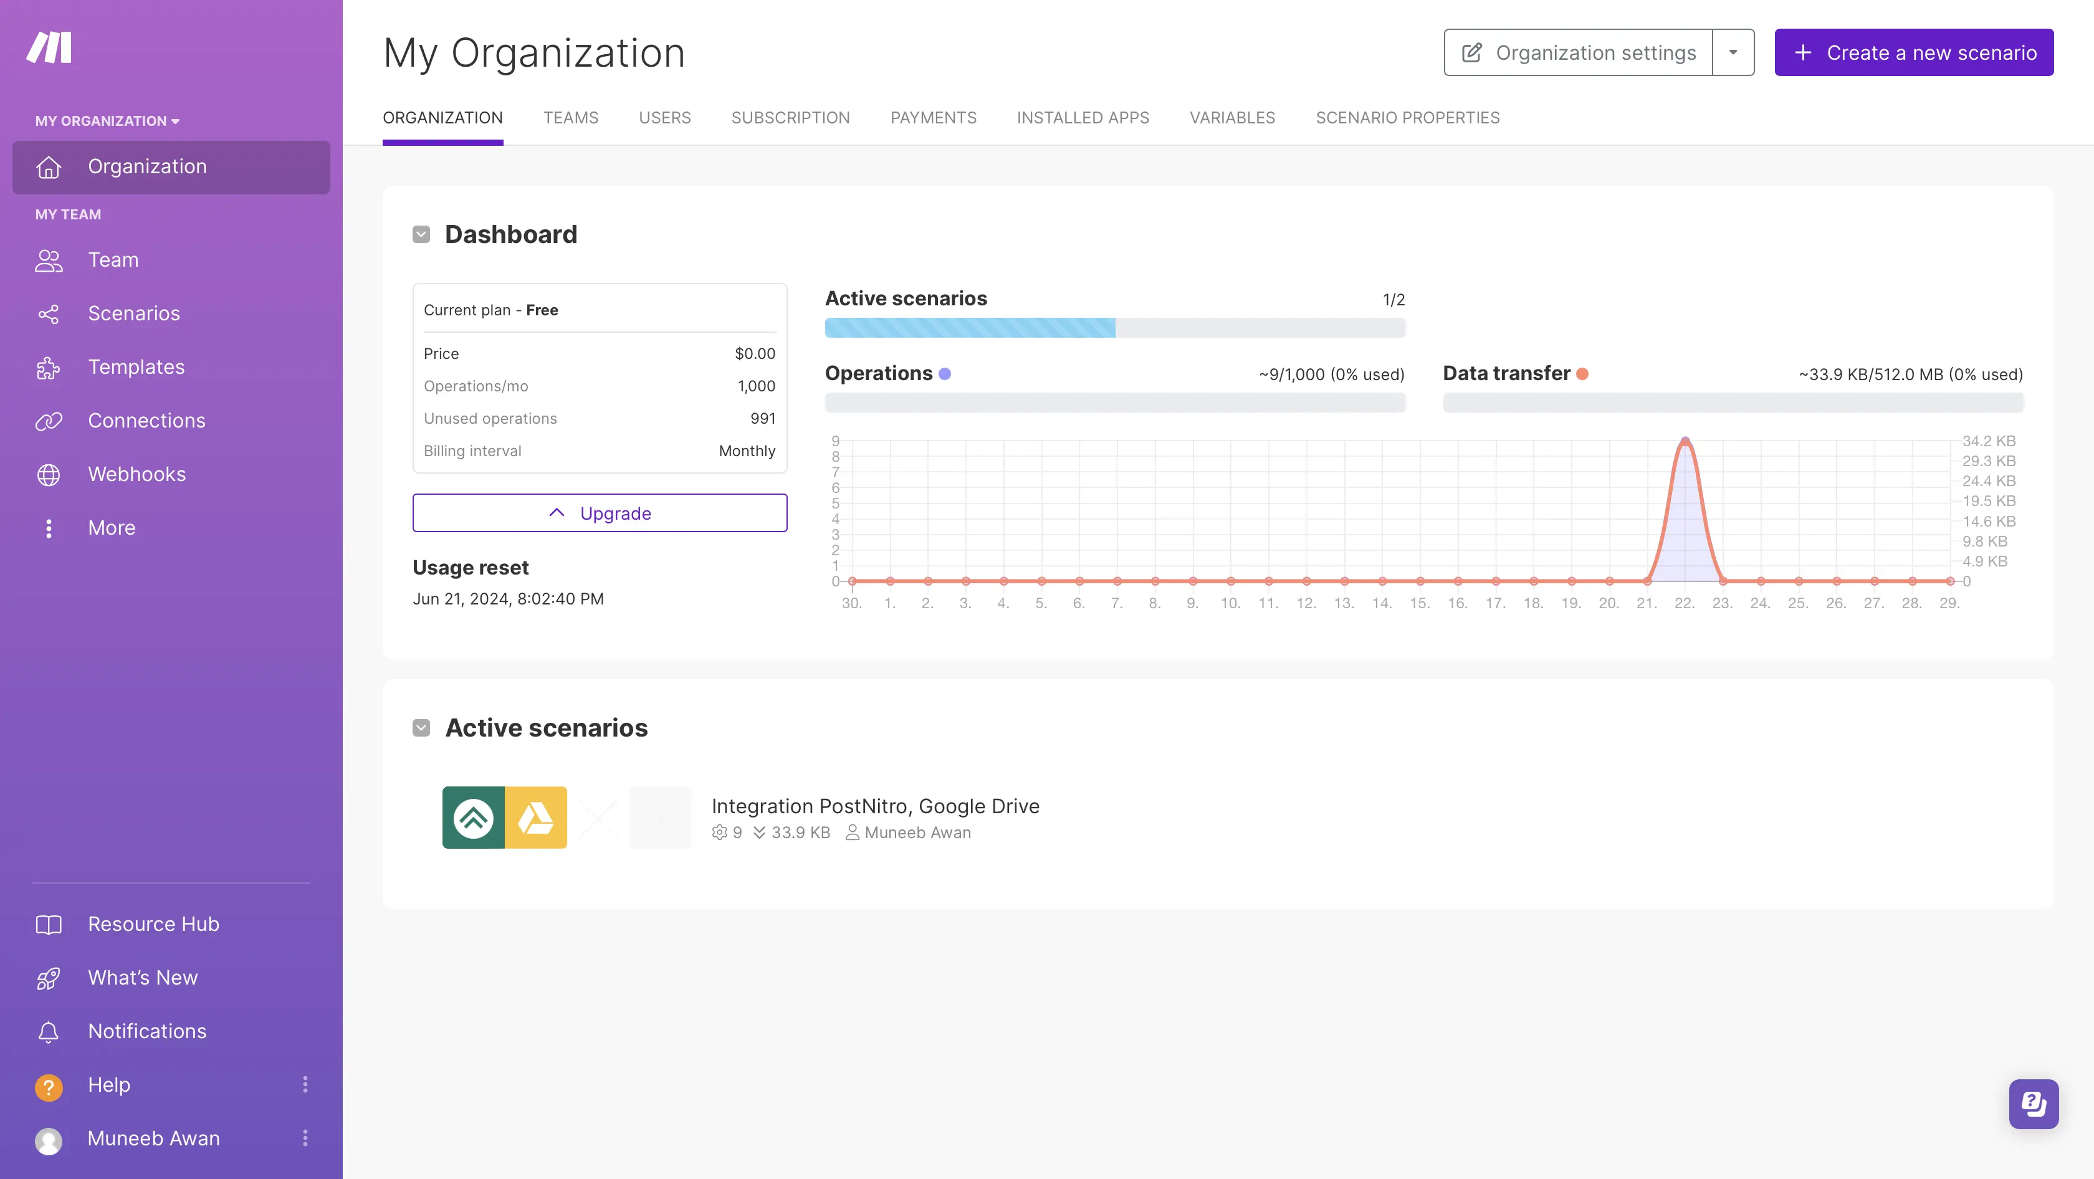Open the What's New rocket icon

pos(48,978)
